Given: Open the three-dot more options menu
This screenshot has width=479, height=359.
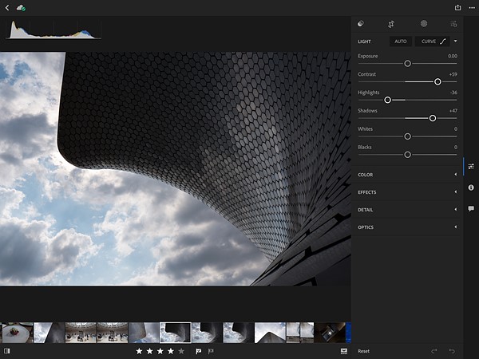Looking at the screenshot, I should [x=471, y=7].
